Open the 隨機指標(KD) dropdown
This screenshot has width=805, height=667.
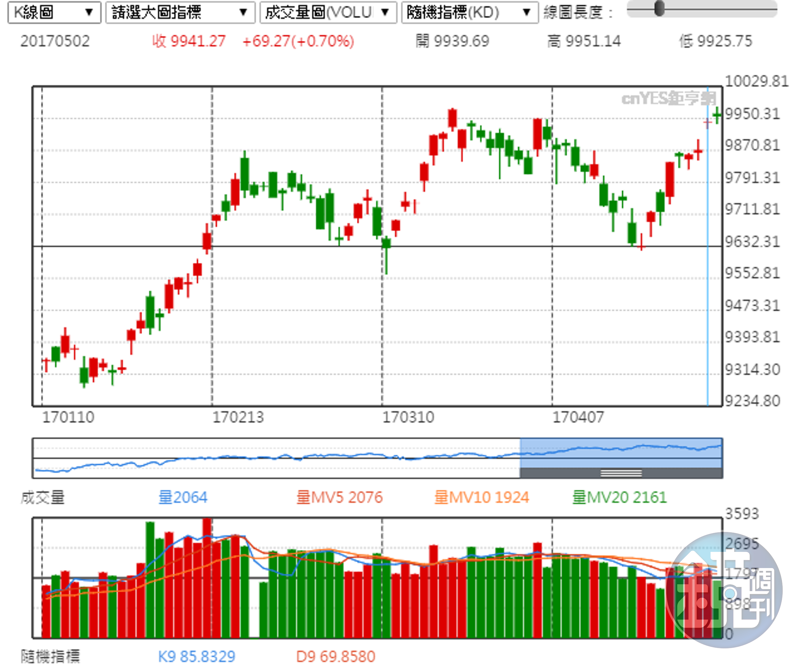470,12
